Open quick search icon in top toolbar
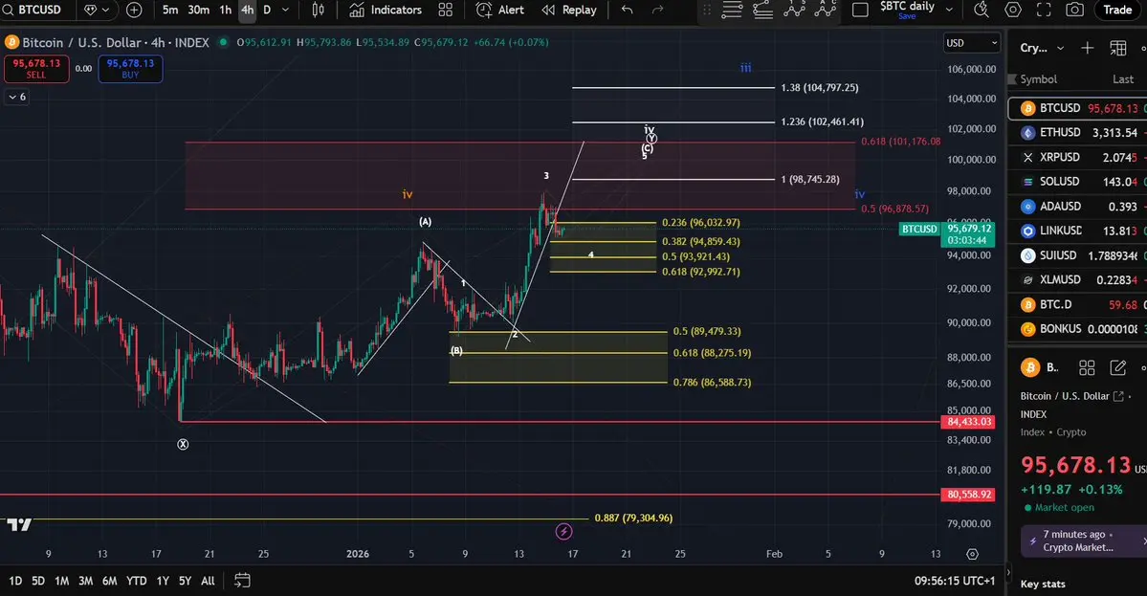The image size is (1147, 596). (982, 10)
